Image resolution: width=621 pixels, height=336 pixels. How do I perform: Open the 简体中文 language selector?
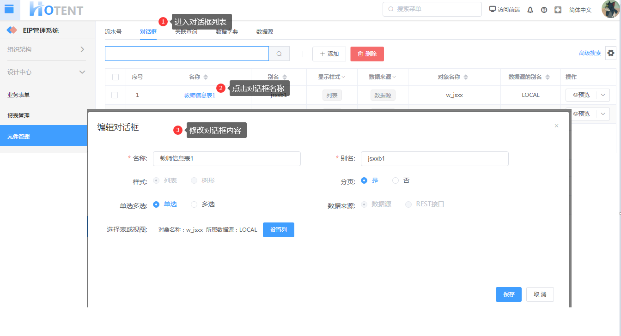click(x=580, y=10)
